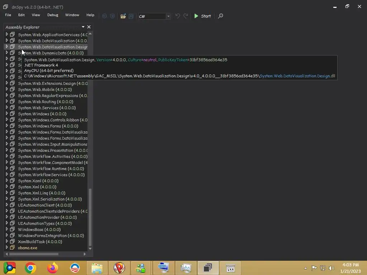Click the dnSpy taskbar button
Screen dimensions: 367x275
[208, 268]
